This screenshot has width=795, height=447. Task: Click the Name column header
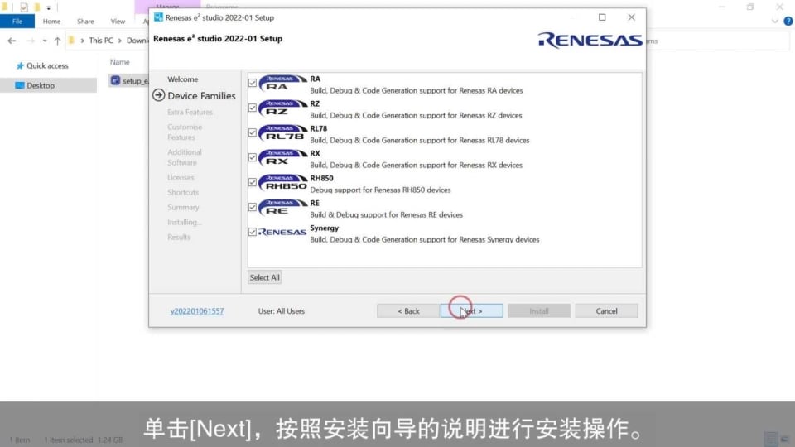coord(119,62)
